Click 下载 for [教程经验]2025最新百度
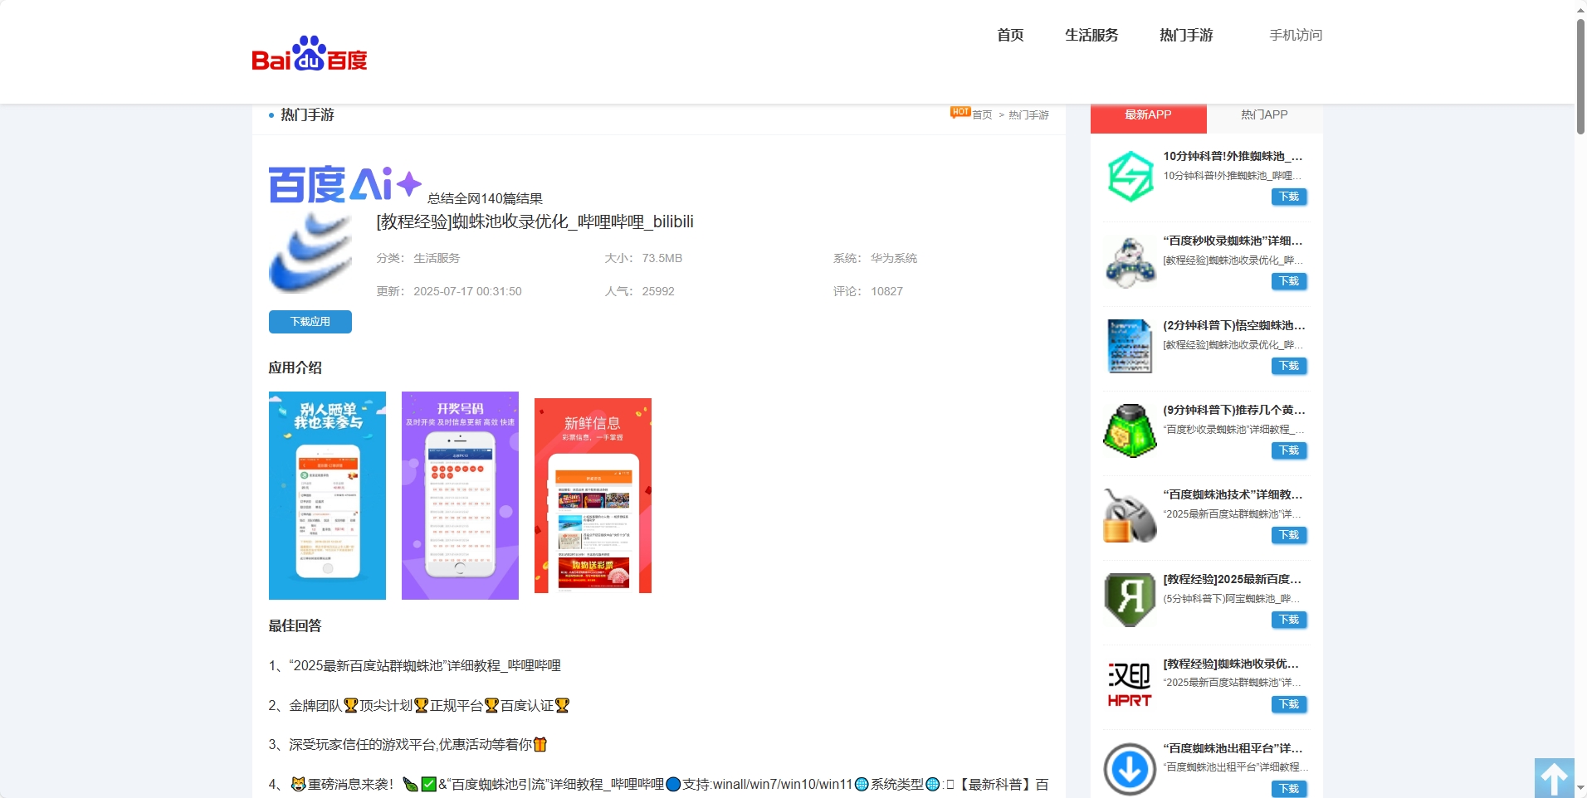 pyautogui.click(x=1289, y=620)
